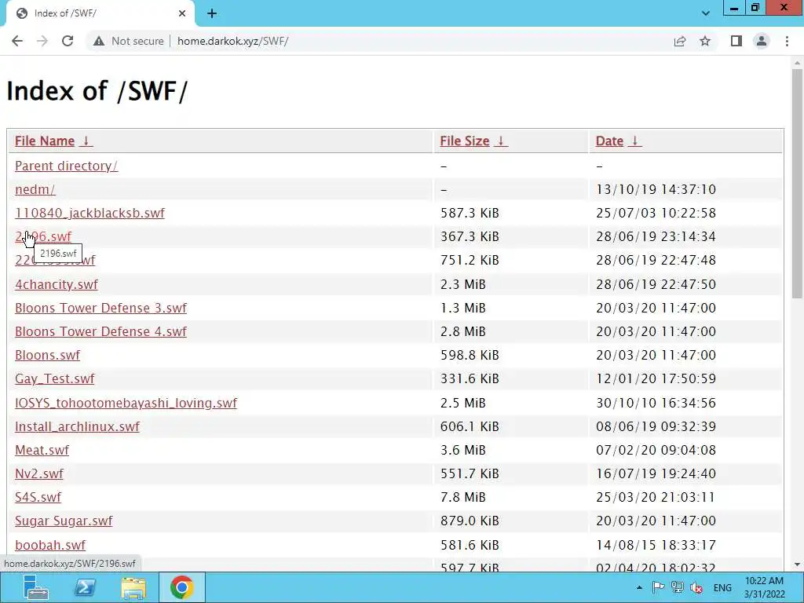Open File Explorer from the taskbar
804x603 pixels.
133,587
